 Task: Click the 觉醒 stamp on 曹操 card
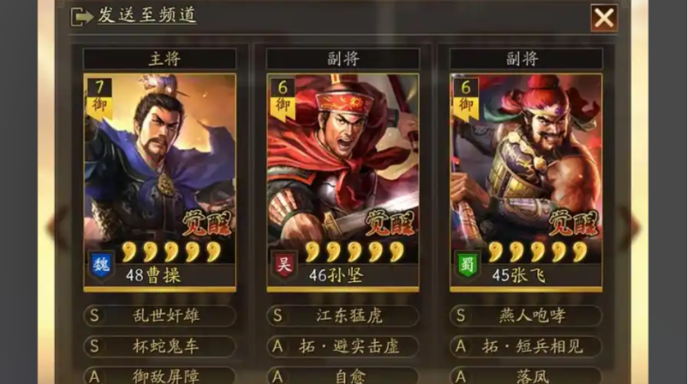point(206,223)
